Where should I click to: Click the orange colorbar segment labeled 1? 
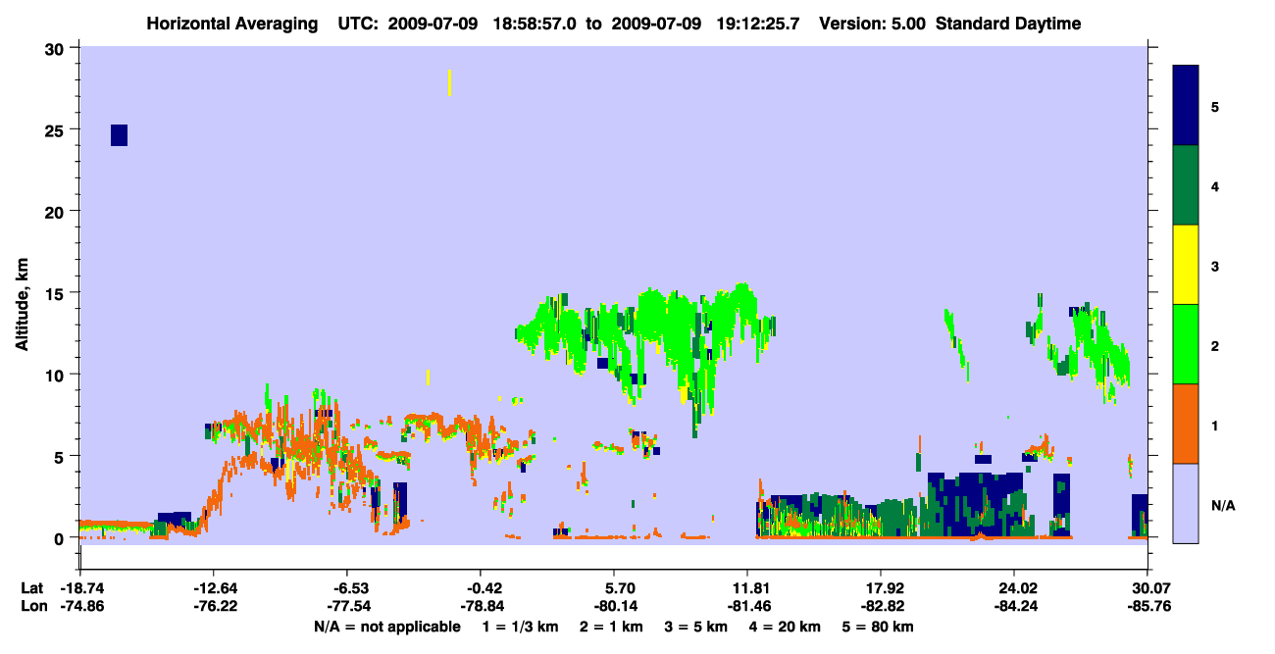pyautogui.click(x=1186, y=424)
